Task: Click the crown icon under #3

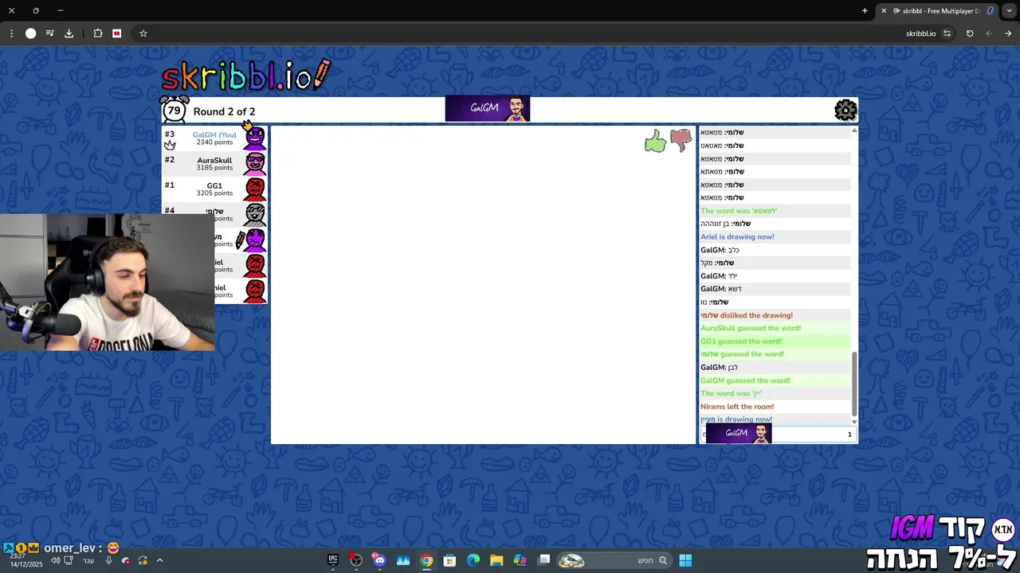Action: click(170, 145)
